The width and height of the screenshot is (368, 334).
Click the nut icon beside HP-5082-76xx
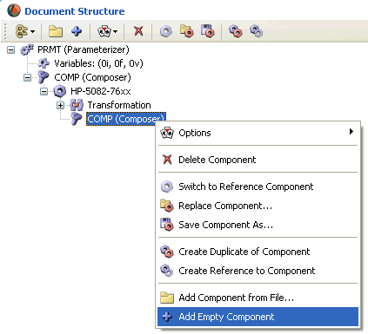[60, 91]
